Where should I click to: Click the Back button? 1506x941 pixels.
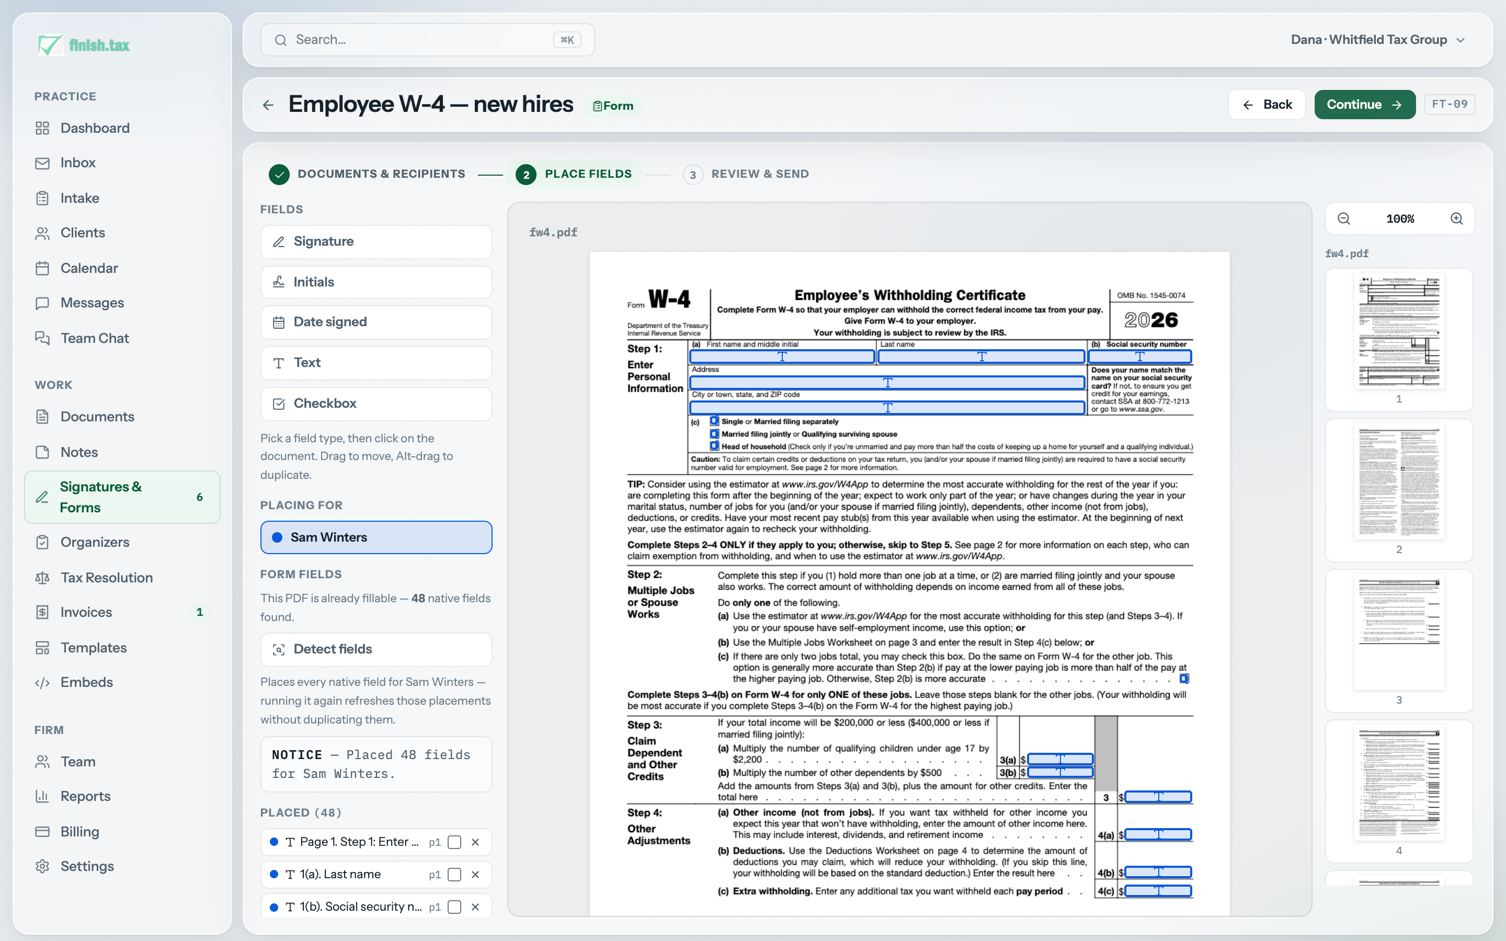point(1267,105)
